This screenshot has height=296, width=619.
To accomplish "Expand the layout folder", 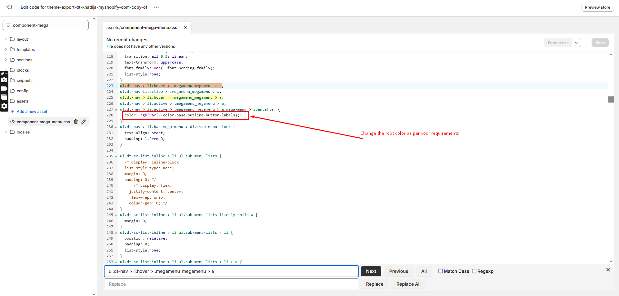I will point(6,39).
